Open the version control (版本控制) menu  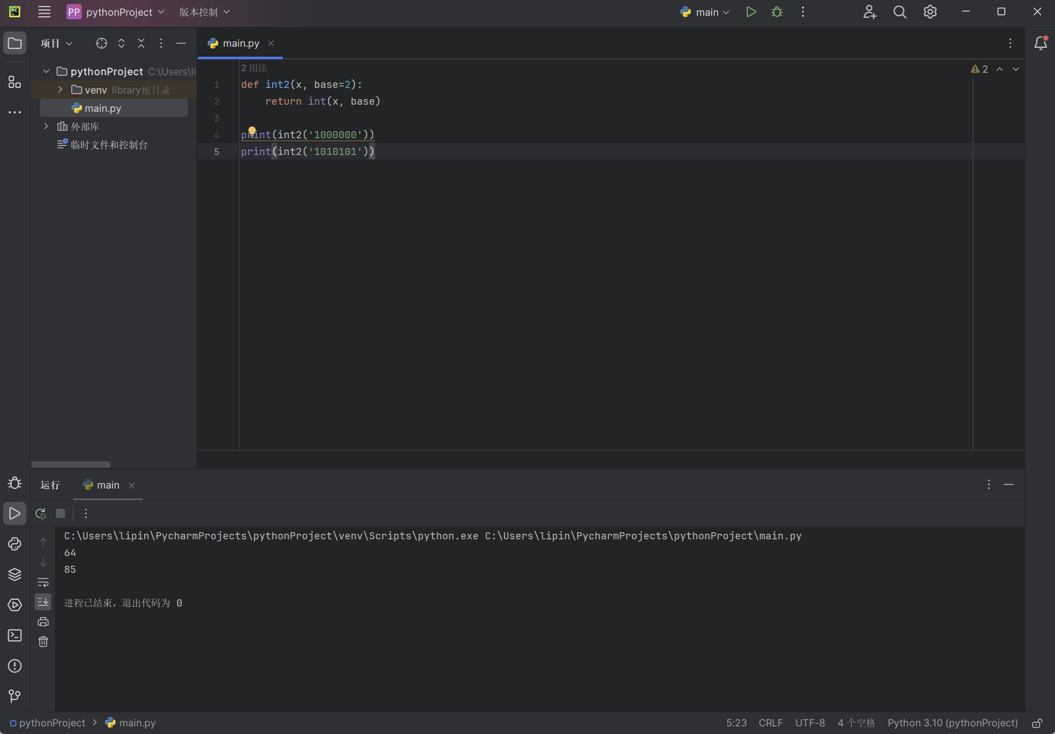click(x=204, y=12)
